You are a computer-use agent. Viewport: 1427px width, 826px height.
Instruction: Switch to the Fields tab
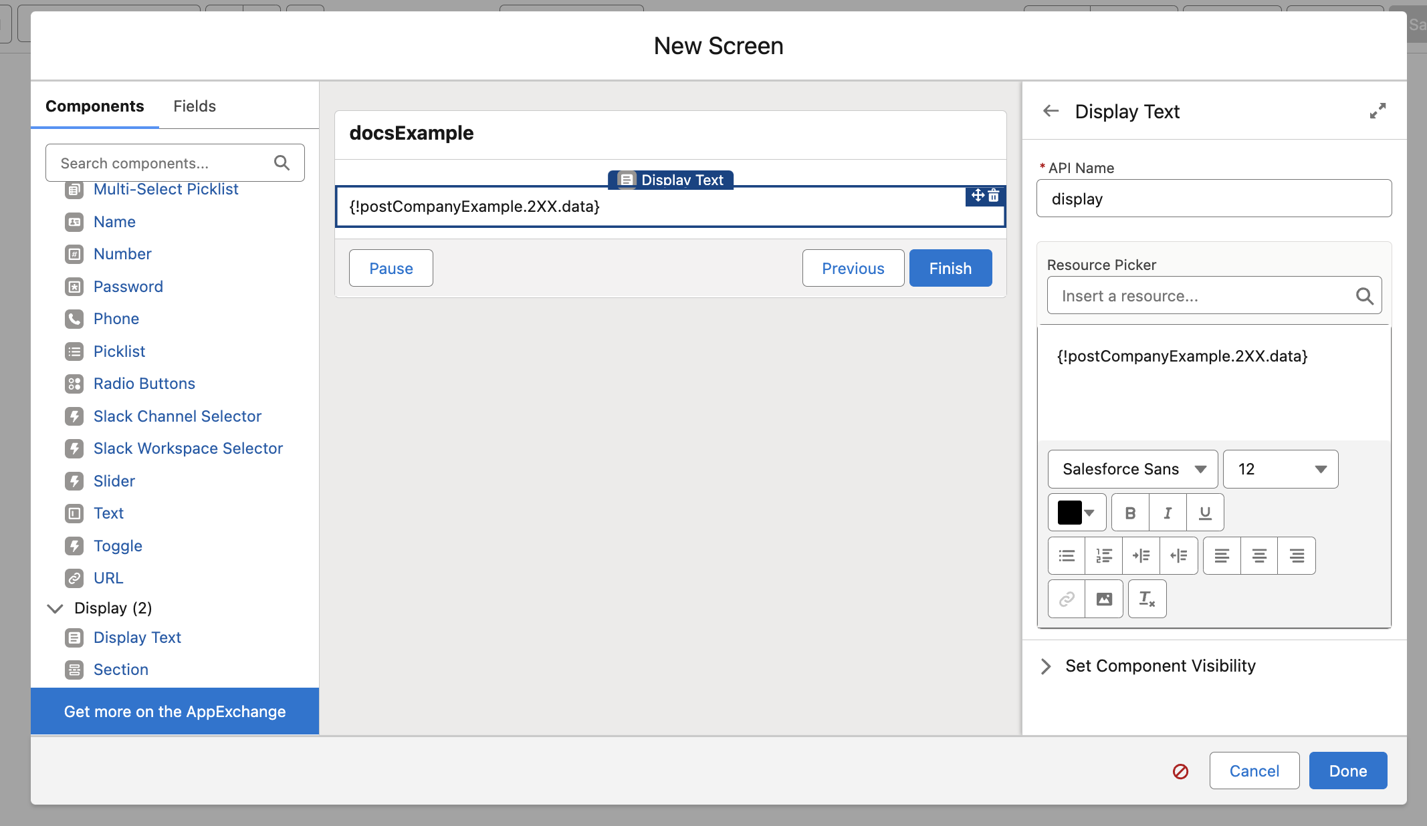coord(194,106)
